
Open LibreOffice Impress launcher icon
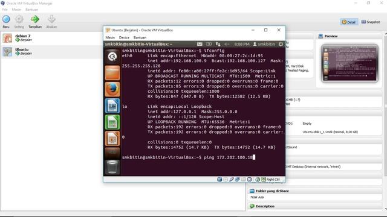112,139
